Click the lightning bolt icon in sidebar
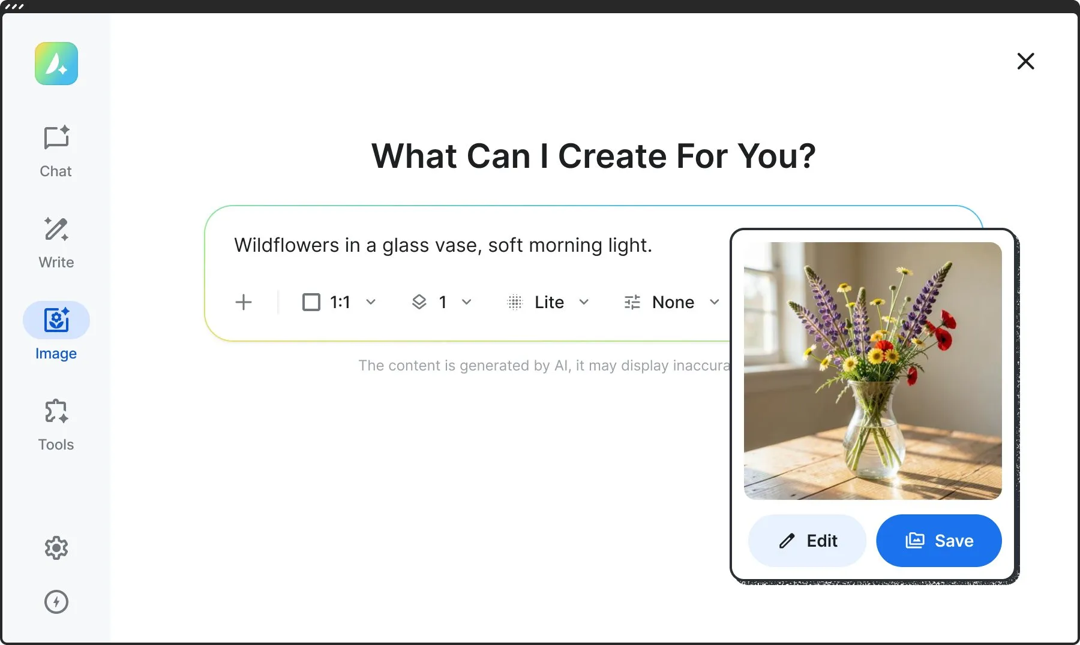Screen dimensions: 1080x645 56,601
